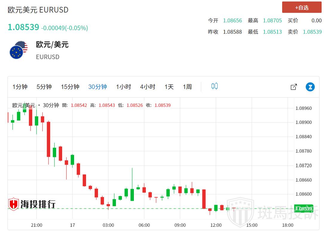This screenshot has height=231, width=324.
Task: Click the green 1.08539 price label on axis
Action: click(303, 208)
